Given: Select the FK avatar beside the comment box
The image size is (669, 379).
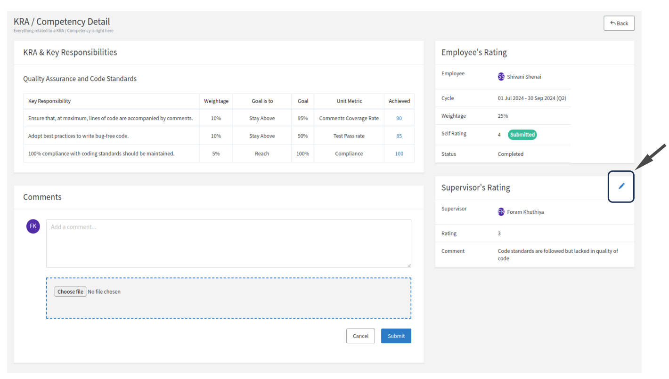Looking at the screenshot, I should point(33,226).
